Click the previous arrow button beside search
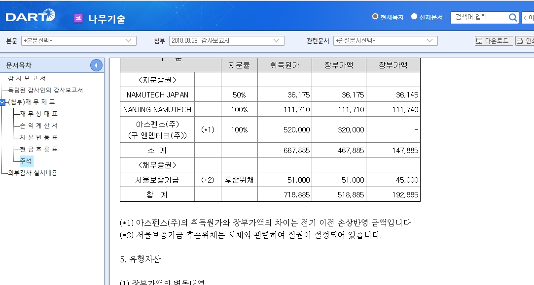 [x=528, y=18]
